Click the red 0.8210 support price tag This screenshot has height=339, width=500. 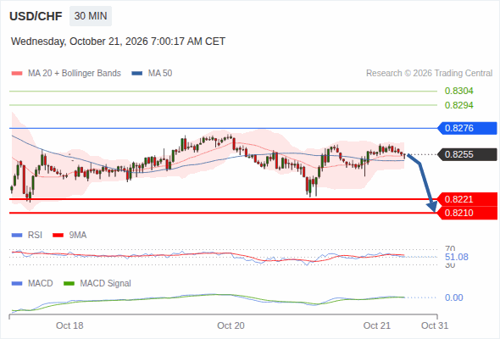(x=468, y=213)
